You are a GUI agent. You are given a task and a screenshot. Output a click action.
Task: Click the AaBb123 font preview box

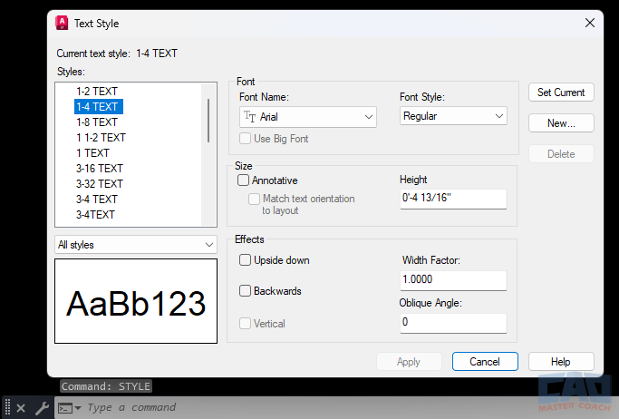pos(136,301)
